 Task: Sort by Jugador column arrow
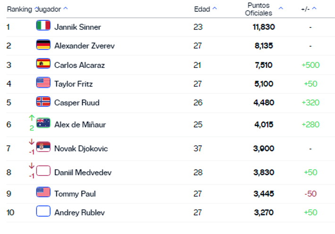tap(66, 8)
